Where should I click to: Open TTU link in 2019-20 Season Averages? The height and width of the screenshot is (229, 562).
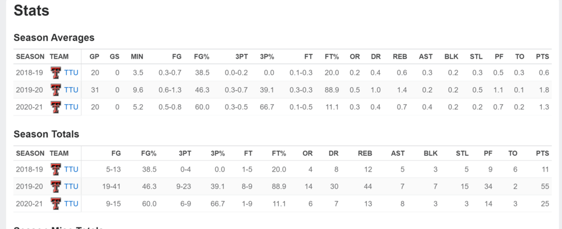71,90
